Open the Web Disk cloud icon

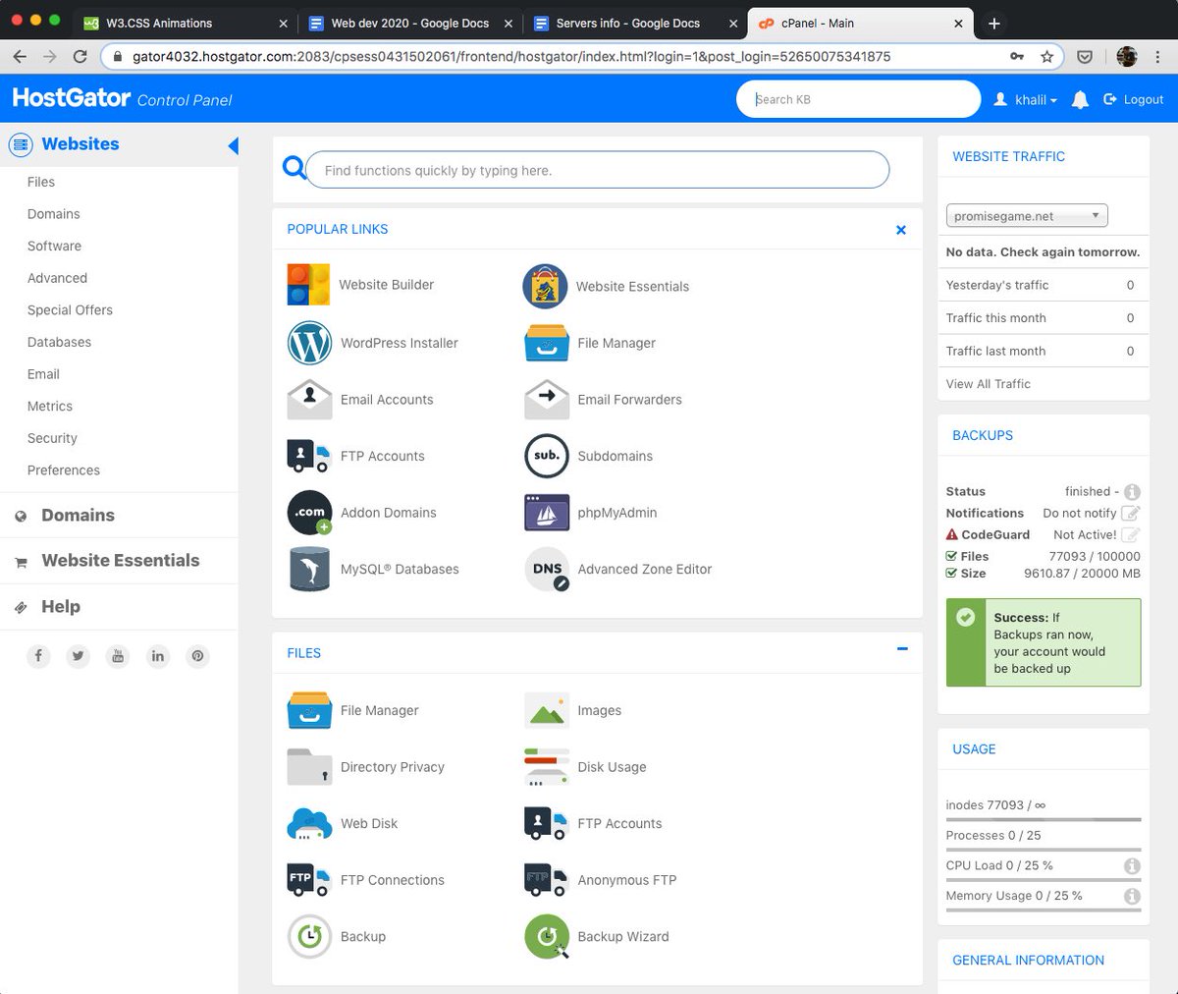click(309, 824)
